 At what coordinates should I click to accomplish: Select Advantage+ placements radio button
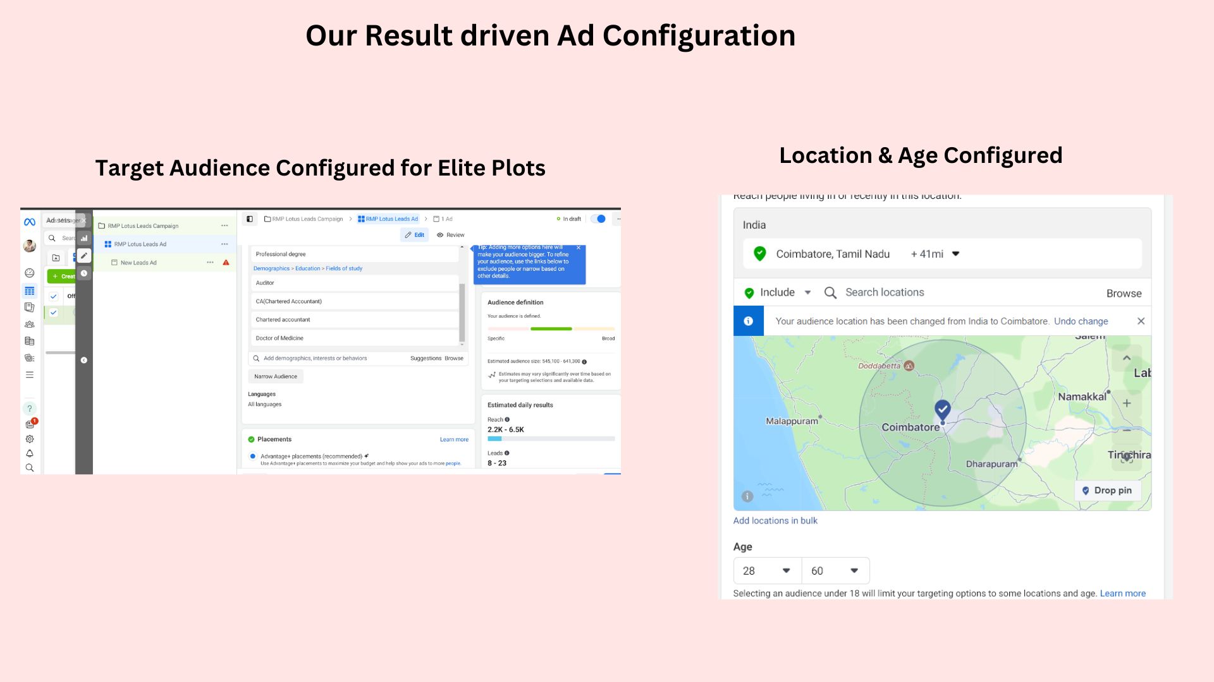click(x=253, y=456)
